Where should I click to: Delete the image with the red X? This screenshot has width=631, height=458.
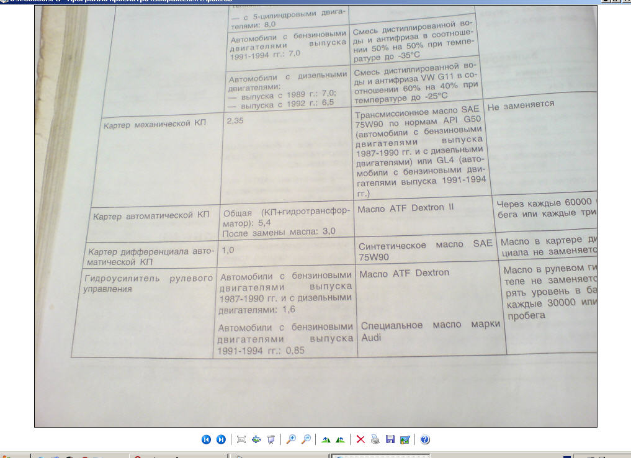click(x=360, y=439)
